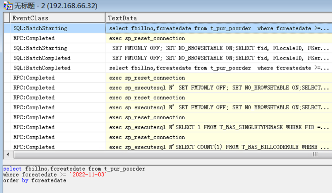Click the row selector margin of the first row
Image resolution: width=332 pixels, height=193 pixels.
point(6,28)
